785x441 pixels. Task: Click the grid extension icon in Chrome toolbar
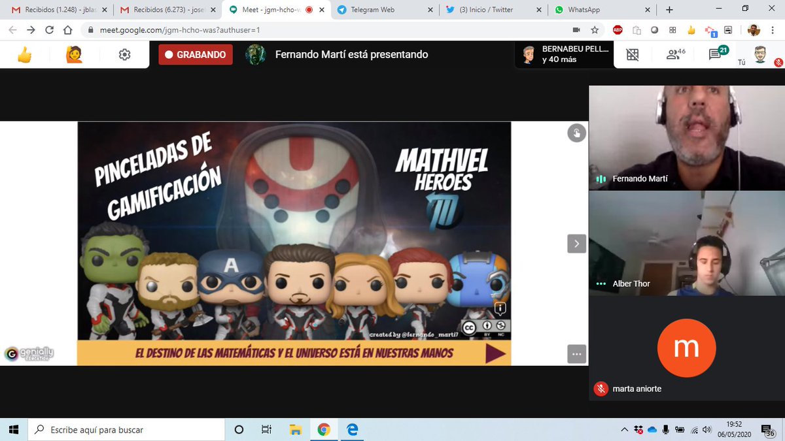[x=672, y=30]
